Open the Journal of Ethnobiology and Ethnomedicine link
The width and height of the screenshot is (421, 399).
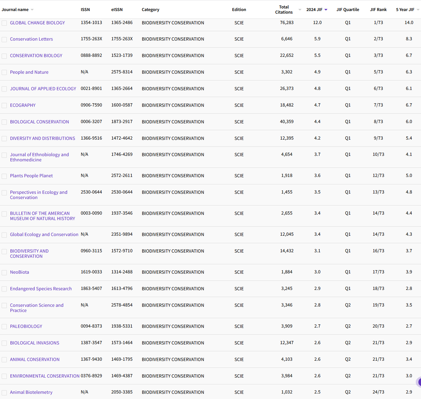[39, 157]
